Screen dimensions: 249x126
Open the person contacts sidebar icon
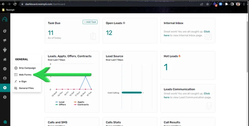(5, 78)
